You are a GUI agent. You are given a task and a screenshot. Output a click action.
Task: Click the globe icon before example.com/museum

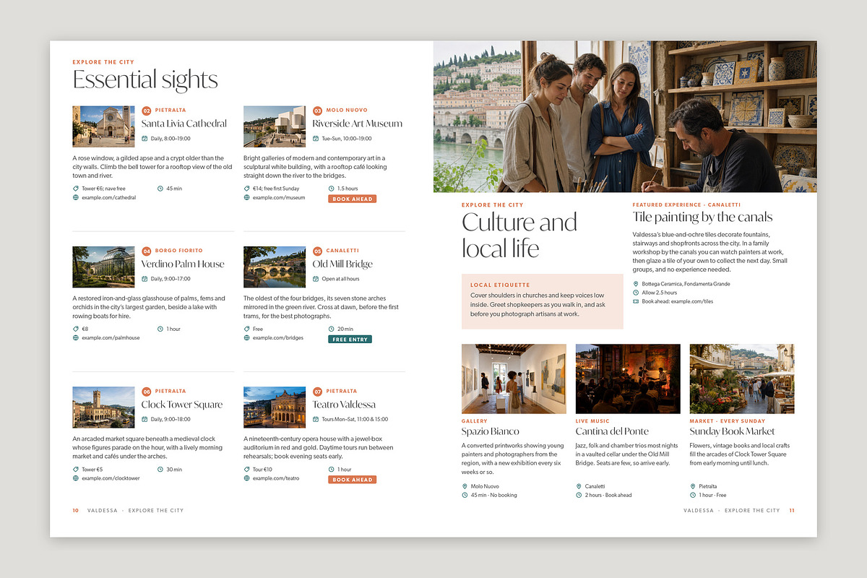pos(246,197)
